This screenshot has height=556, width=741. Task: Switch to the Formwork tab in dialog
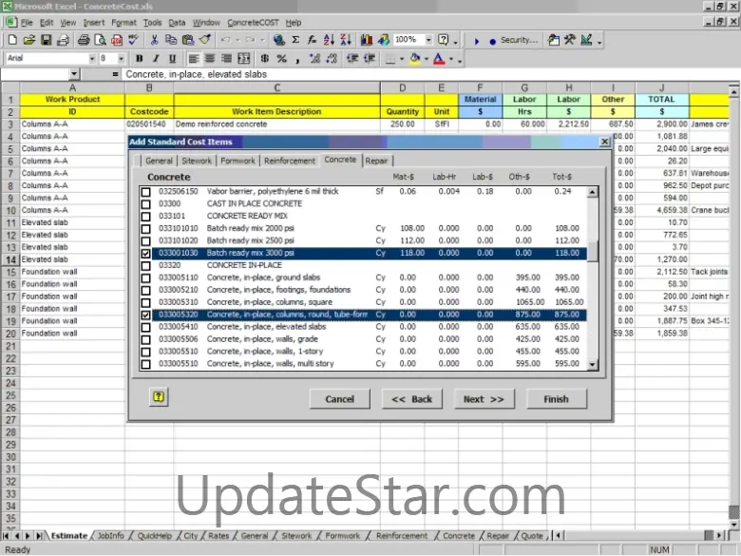pyautogui.click(x=237, y=161)
